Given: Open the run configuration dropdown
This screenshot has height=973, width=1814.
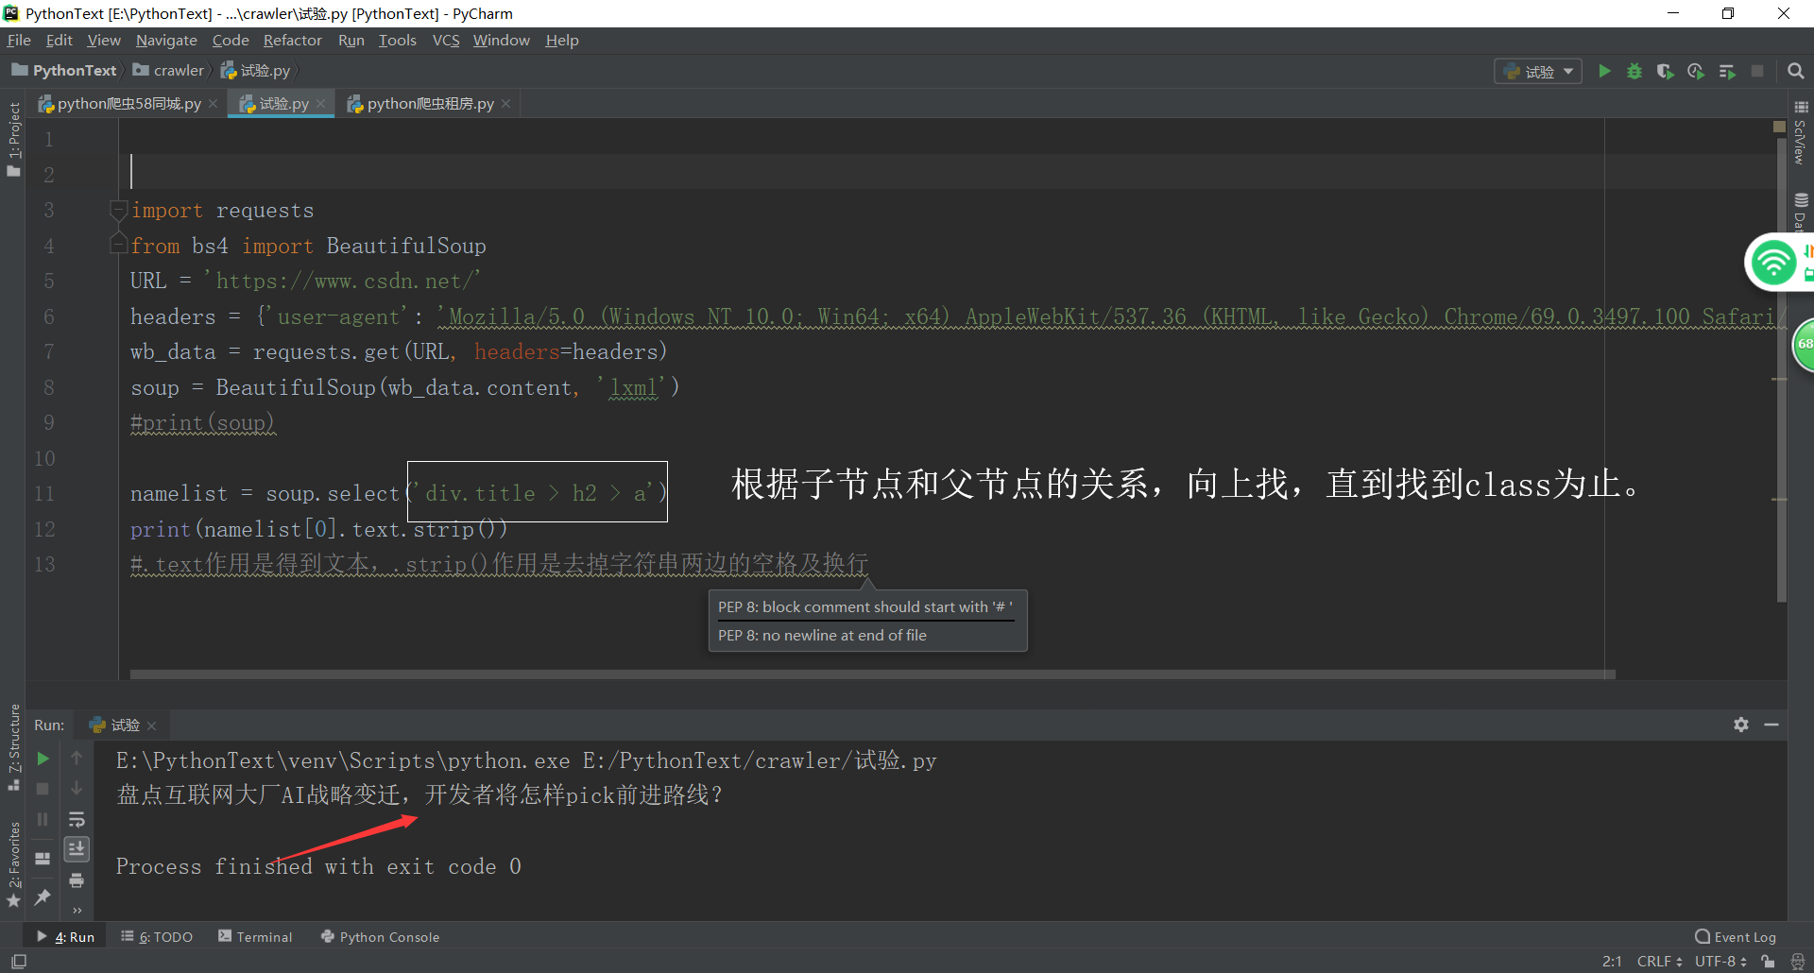Looking at the screenshot, I should click(x=1537, y=71).
